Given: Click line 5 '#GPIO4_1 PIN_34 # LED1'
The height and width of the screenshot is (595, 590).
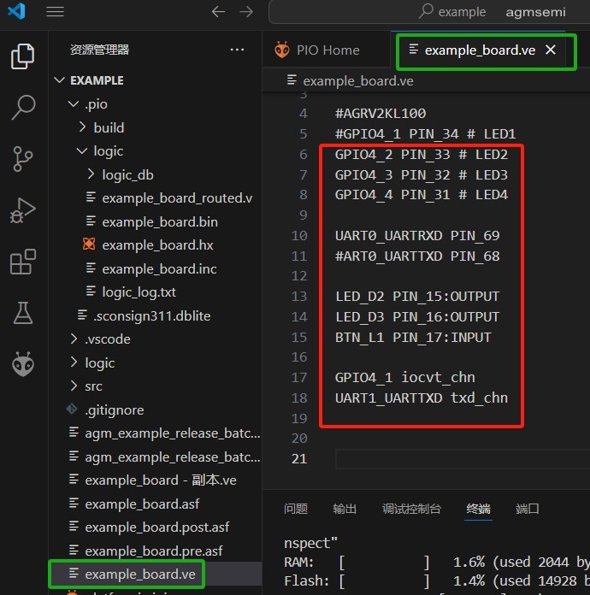Looking at the screenshot, I should coord(425,134).
